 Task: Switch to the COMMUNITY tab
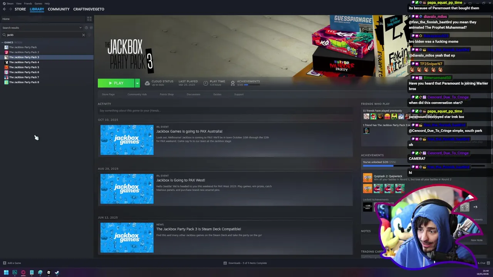[59, 9]
